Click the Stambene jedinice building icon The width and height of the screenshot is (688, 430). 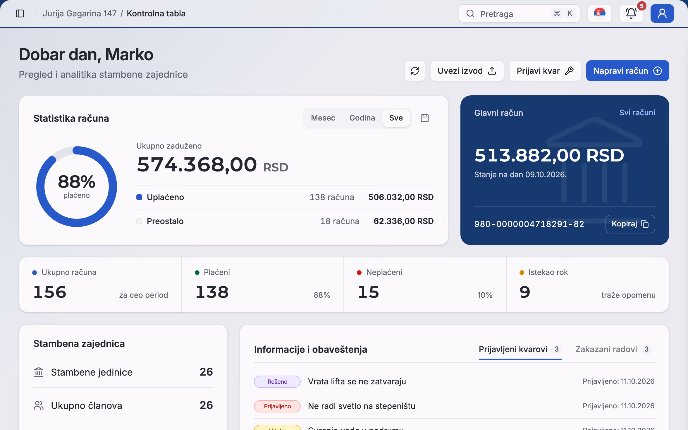click(x=39, y=372)
